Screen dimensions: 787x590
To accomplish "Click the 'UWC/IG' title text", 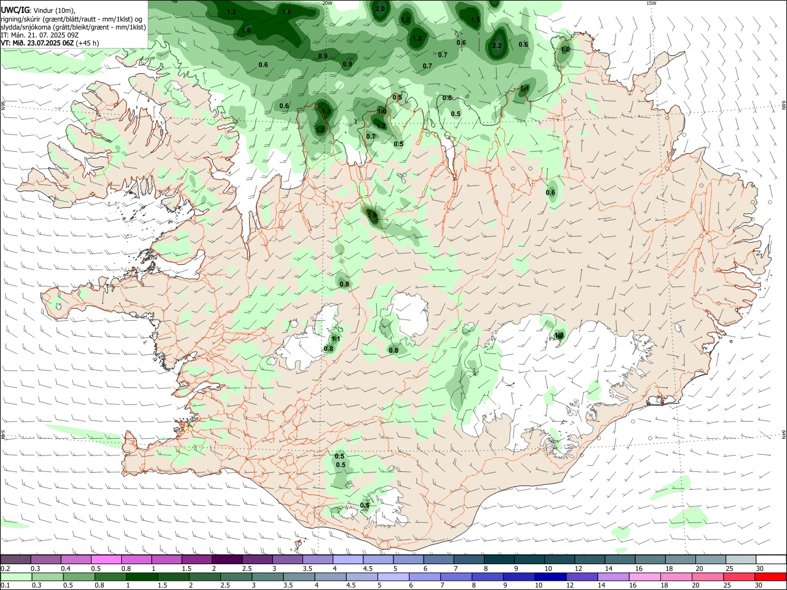I will coord(15,10).
